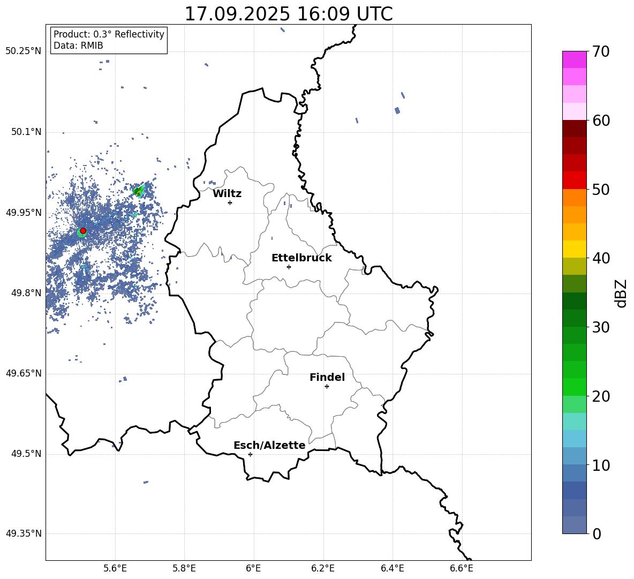Click the "Product: 0.3° Reflectivity" text
The height and width of the screenshot is (579, 634).
(x=109, y=34)
